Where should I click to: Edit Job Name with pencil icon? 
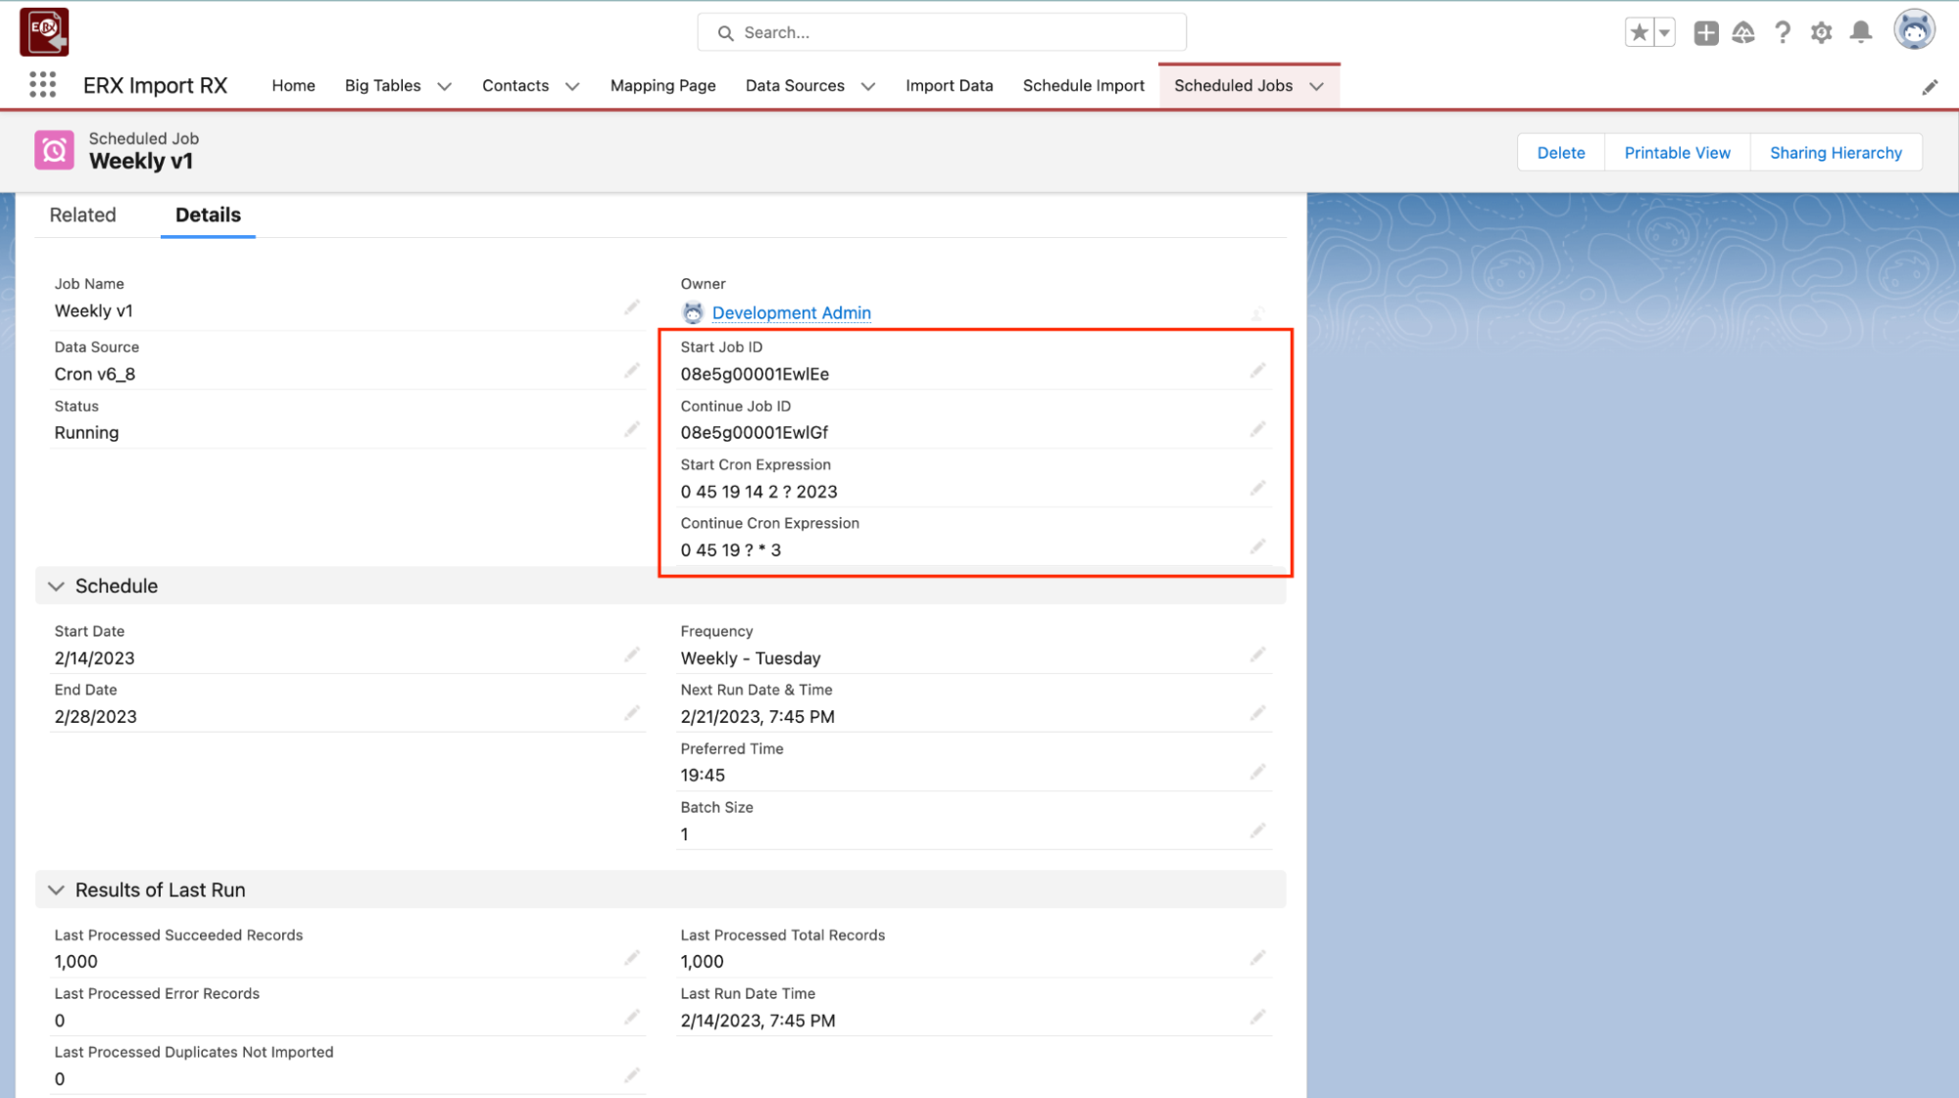[632, 309]
